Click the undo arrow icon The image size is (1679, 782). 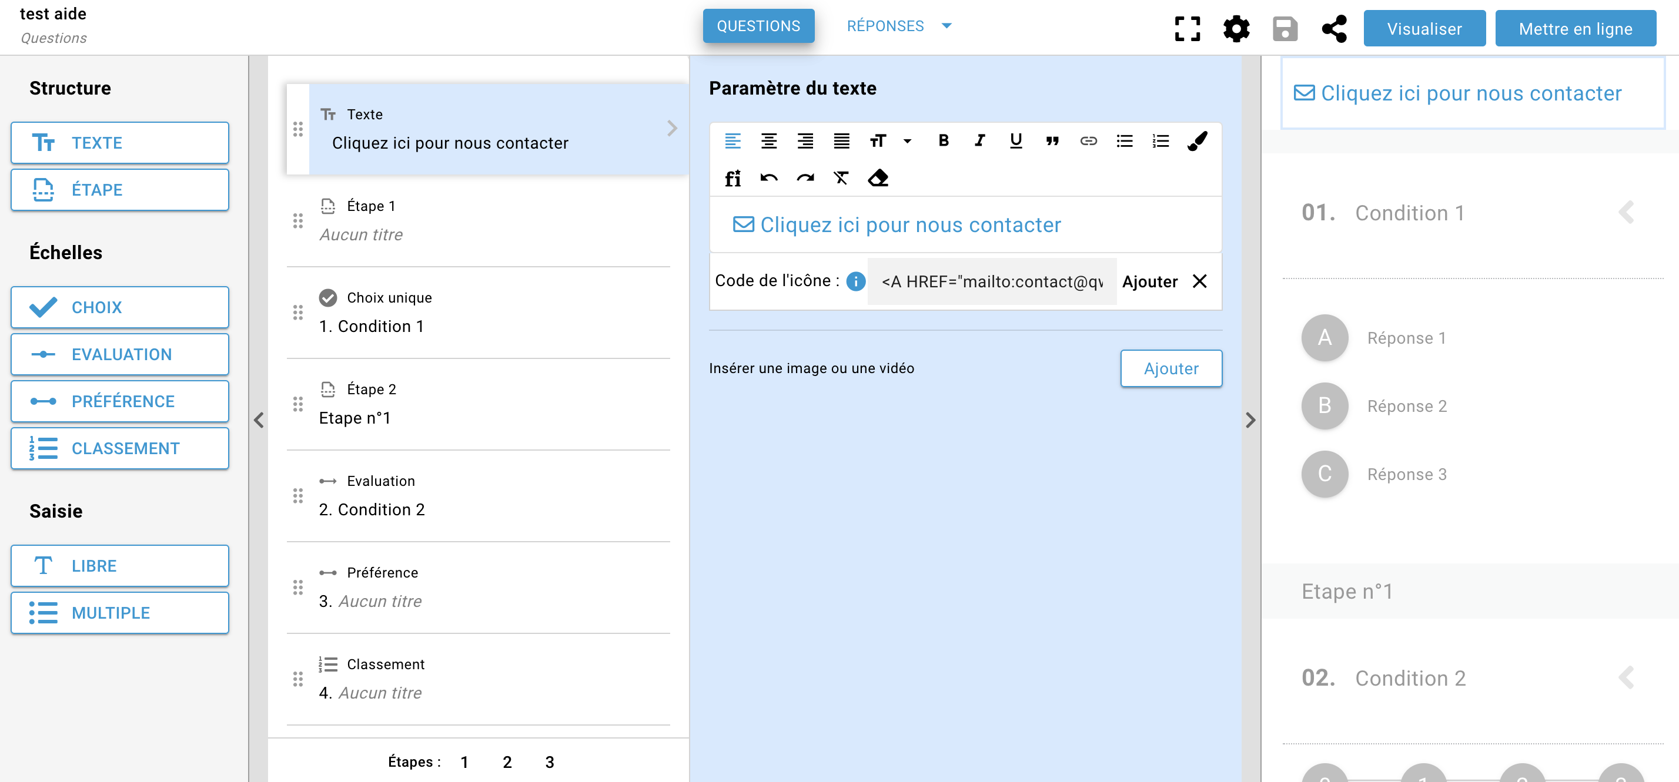coord(769,178)
